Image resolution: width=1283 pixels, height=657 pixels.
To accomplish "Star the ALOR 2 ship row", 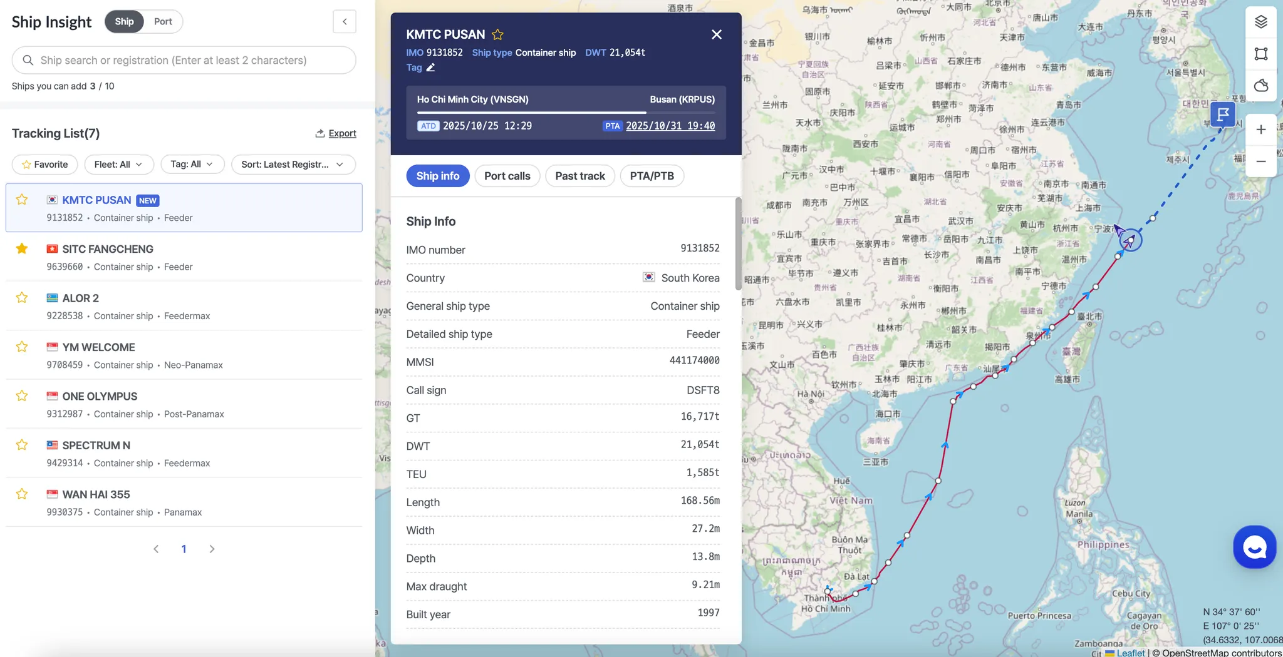I will [x=22, y=298].
